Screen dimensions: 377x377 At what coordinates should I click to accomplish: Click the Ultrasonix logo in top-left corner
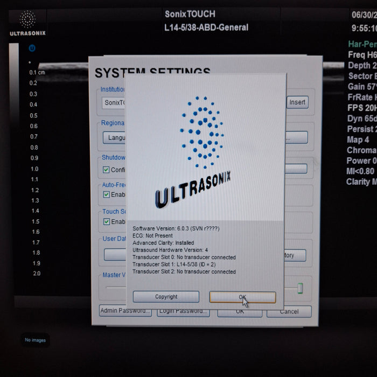27,23
